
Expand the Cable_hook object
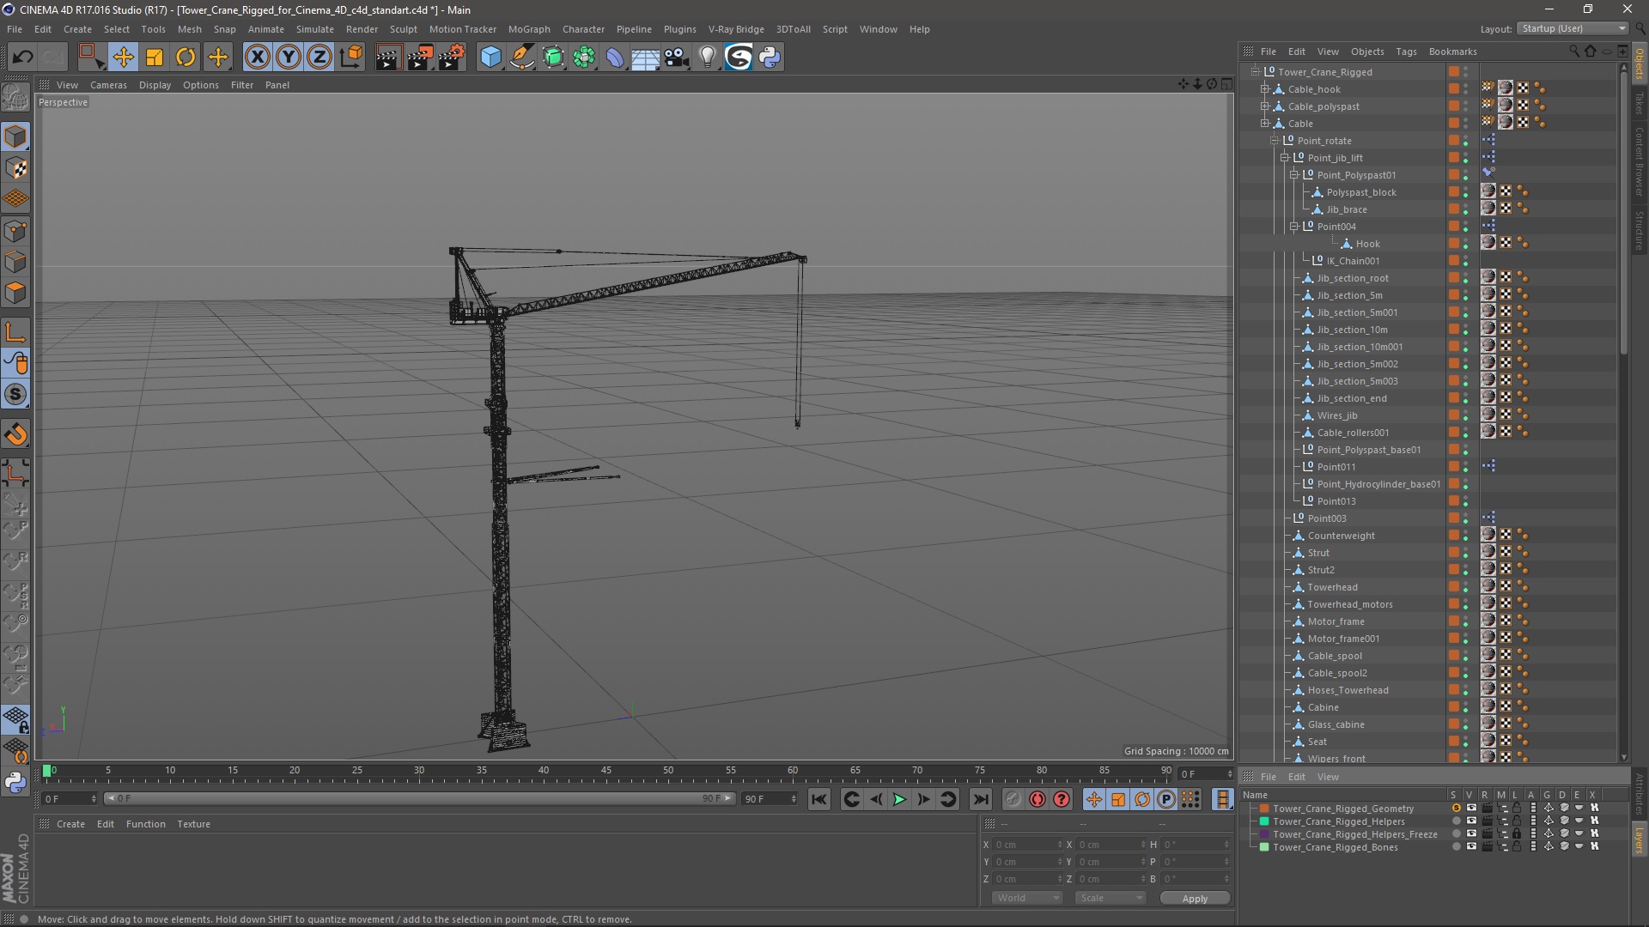[1264, 89]
